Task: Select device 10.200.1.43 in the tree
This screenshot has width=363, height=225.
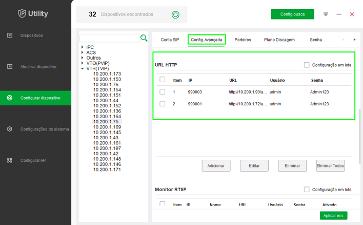Action: 106,138
